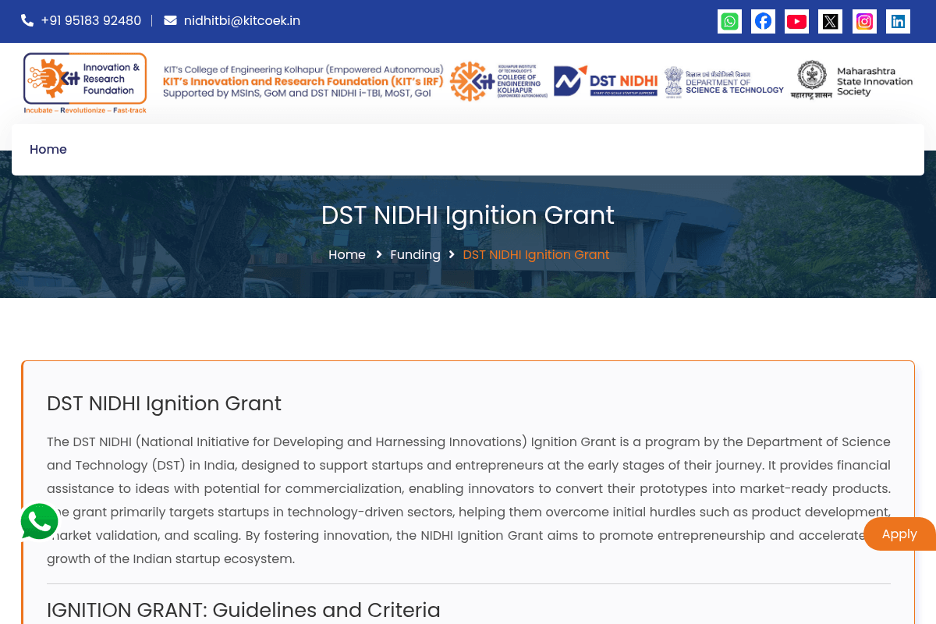Screen dimensions: 936x624
Task: Open the Facebook icon in the header
Action: click(x=763, y=21)
